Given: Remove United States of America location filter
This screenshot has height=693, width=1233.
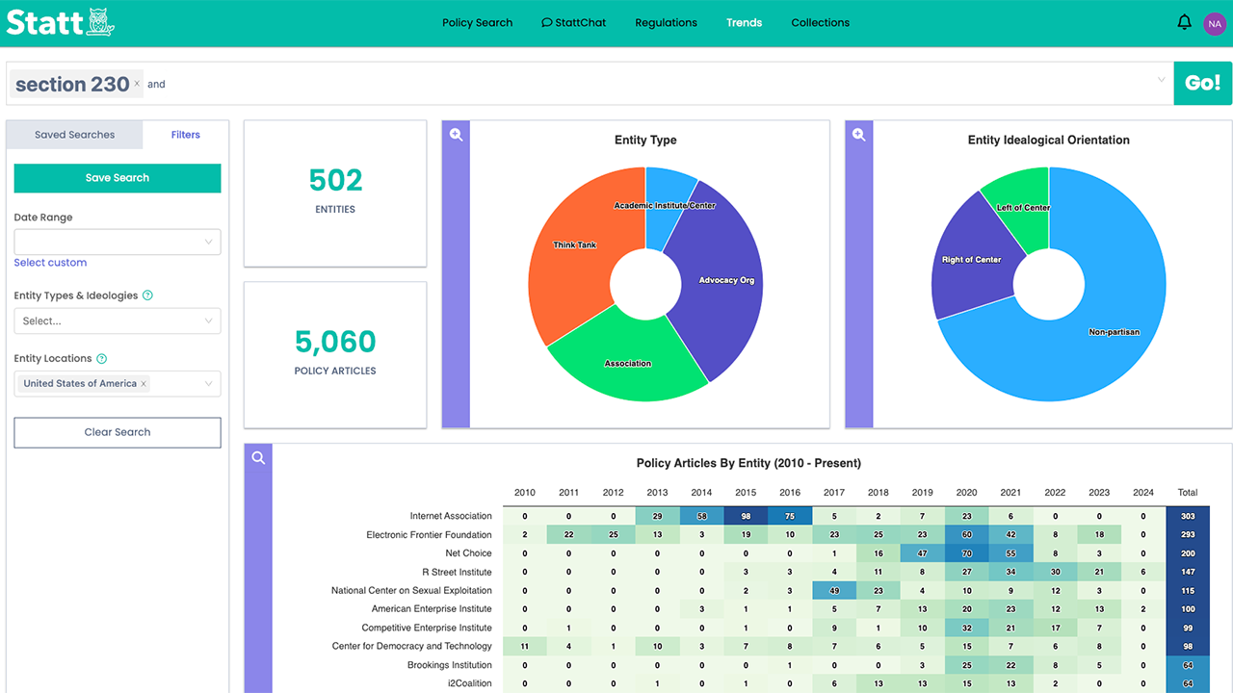Looking at the screenshot, I should pos(144,384).
